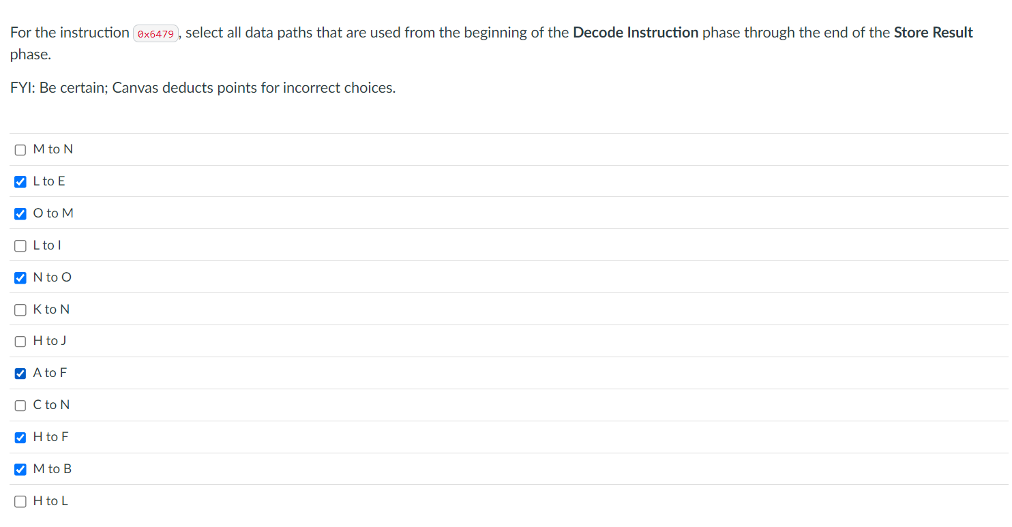Check the "H to L" data path checkbox

pyautogui.click(x=20, y=501)
